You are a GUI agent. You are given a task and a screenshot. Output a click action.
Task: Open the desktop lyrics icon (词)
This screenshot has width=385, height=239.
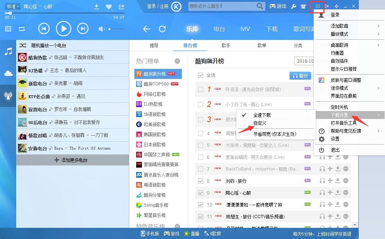(7, 28)
